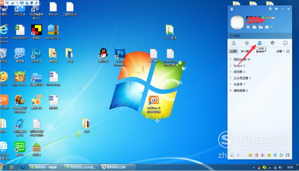The width and height of the screenshot is (299, 171).
Task: Switch to 如何知道qq的快捷 taskbar window
Action: [x=81, y=167]
